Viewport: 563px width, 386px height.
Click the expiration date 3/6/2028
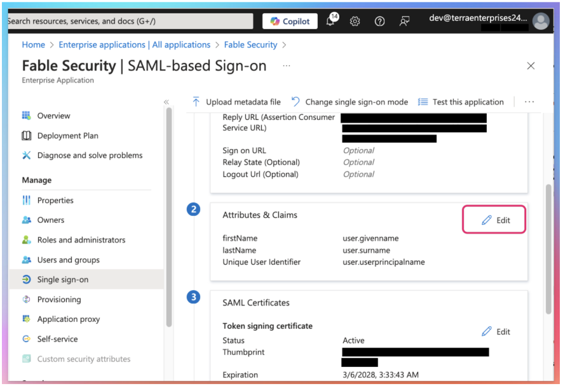click(381, 375)
